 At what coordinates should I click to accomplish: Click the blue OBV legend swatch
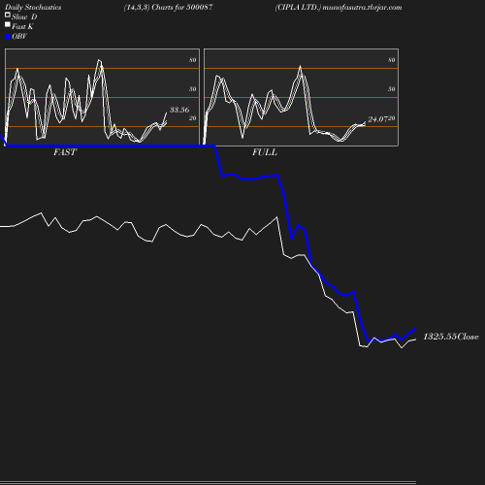coord(8,37)
